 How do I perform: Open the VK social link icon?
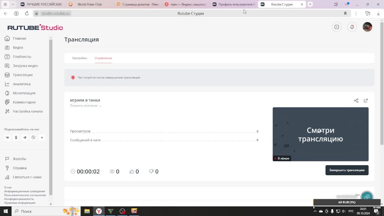click(7, 137)
